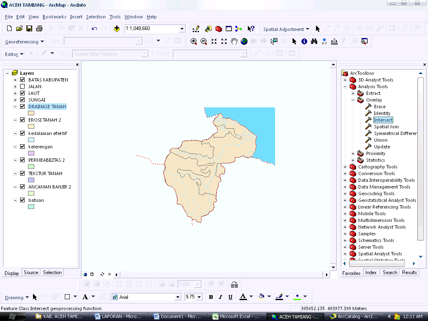Click the Save map icon
Image resolution: width=428 pixels, height=321 pixels.
(x=29, y=29)
